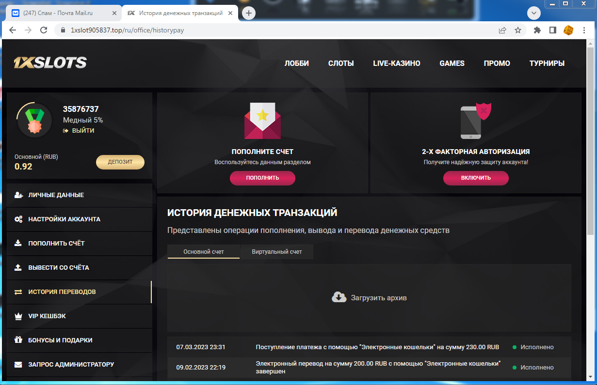Click the Медный 5% level text
597x385 pixels.
tap(83, 120)
